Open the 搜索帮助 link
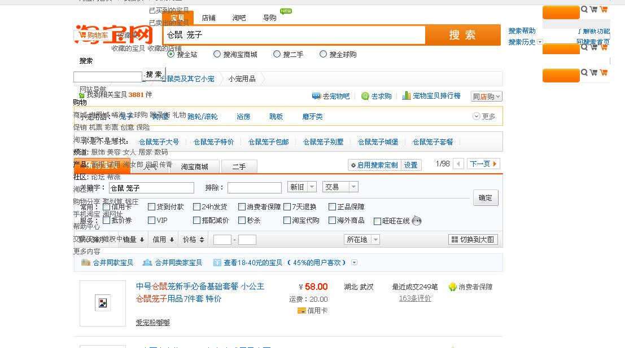This screenshot has height=348, width=625. pyautogui.click(x=522, y=30)
